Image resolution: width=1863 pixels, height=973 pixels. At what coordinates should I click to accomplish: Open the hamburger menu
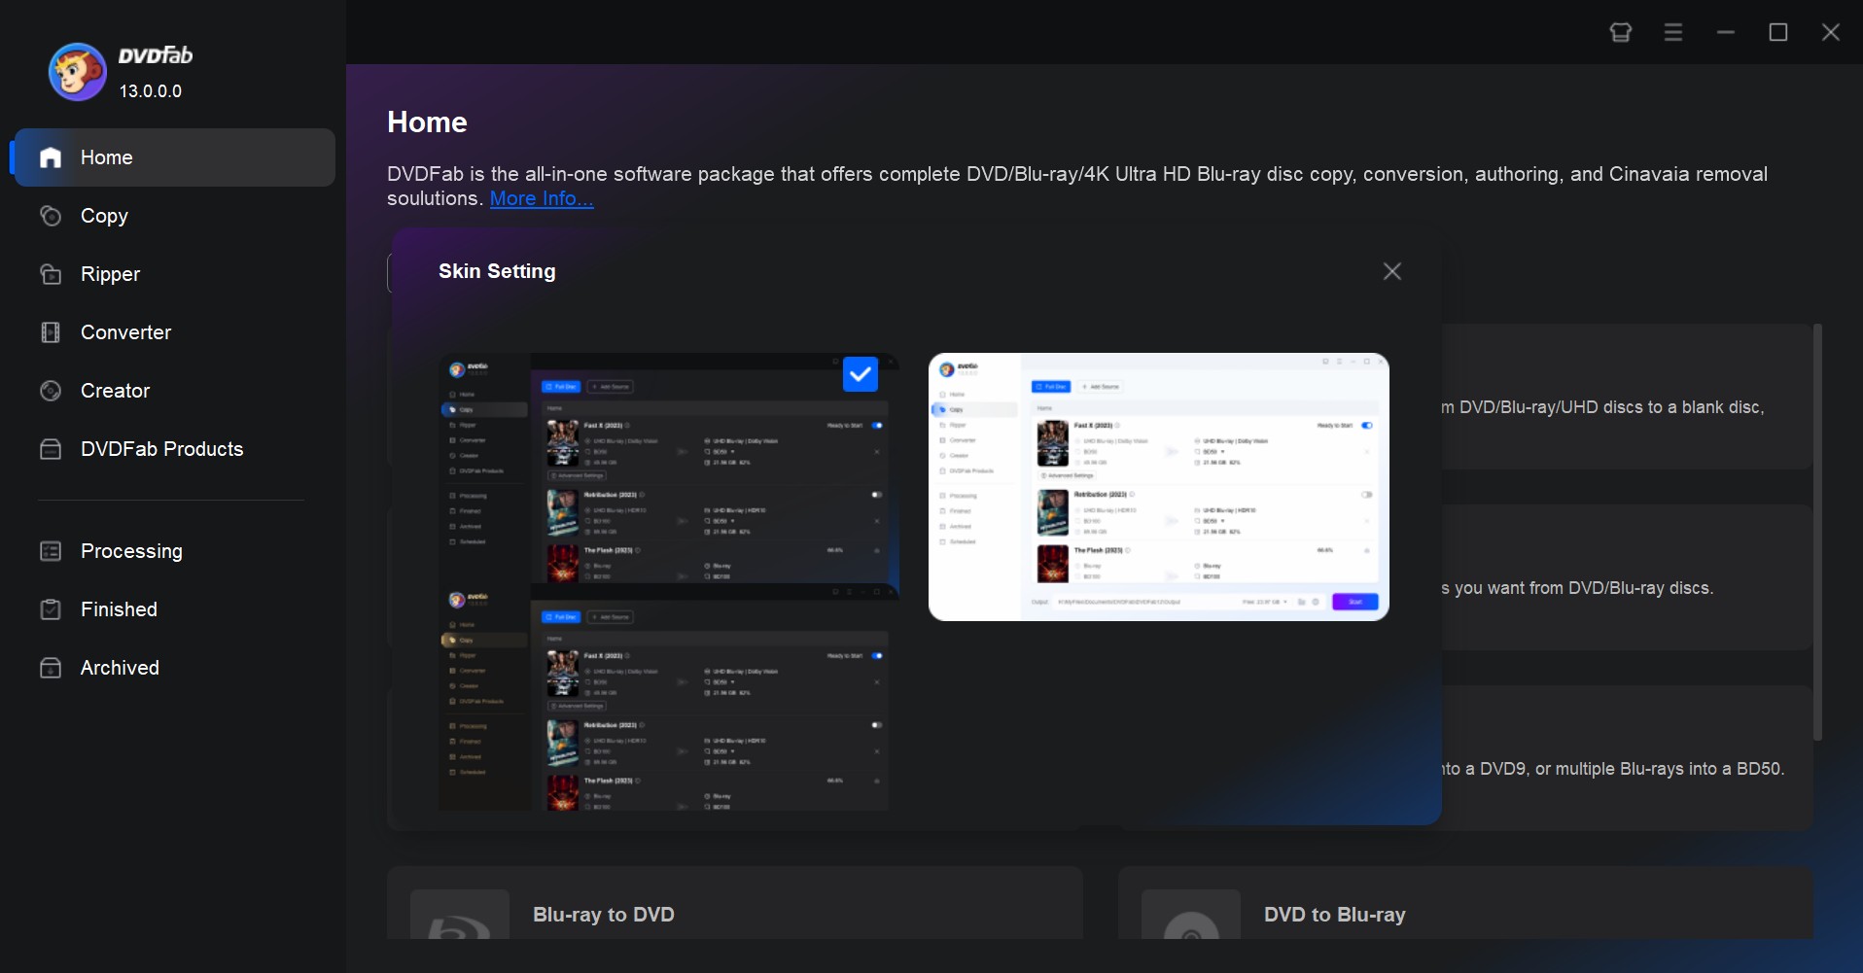click(x=1672, y=31)
